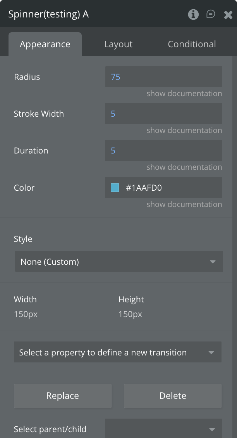The image size is (237, 438).
Task: Switch to the Conditional tab
Action: (x=192, y=44)
